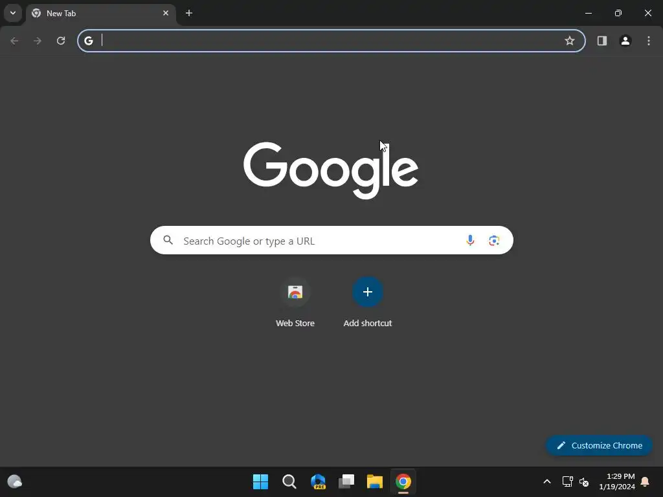The height and width of the screenshot is (497, 663).
Task: Reload the current page
Action: click(61, 41)
